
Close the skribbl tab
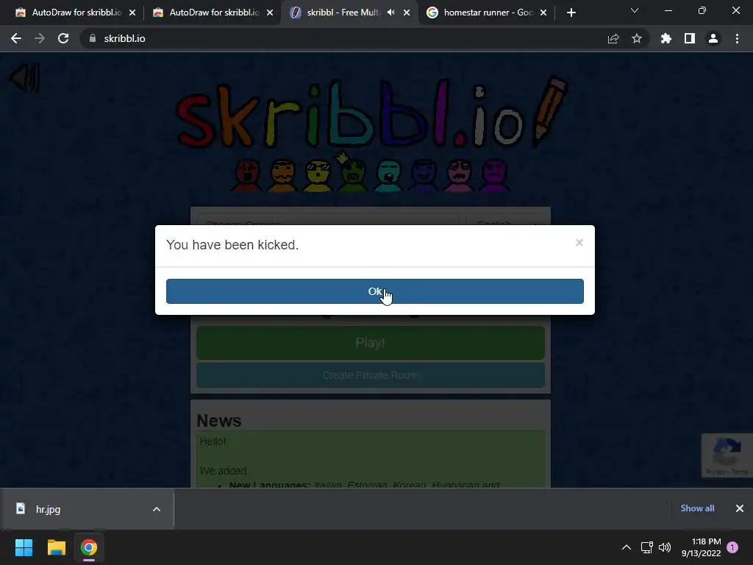coord(407,13)
